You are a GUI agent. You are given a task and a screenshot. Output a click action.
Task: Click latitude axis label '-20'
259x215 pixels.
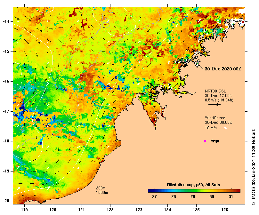tap(6, 201)
